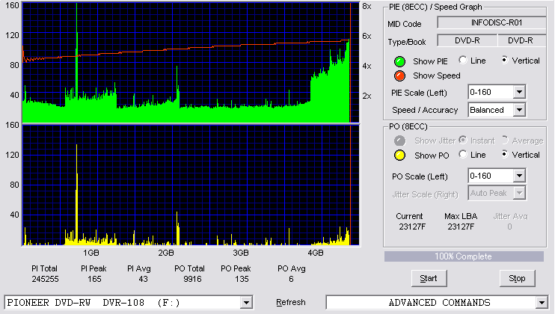This screenshot has width=555, height=314.
Task: Click the second DVD-R Type/Book field
Action: point(522,40)
